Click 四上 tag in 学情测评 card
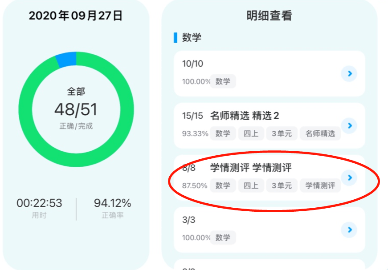Screen dimensions: 388x270 (x=251, y=185)
